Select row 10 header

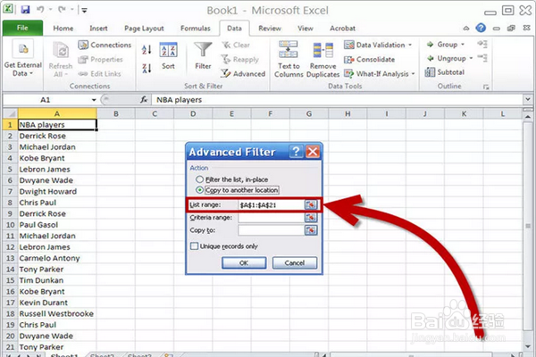(x=10, y=225)
